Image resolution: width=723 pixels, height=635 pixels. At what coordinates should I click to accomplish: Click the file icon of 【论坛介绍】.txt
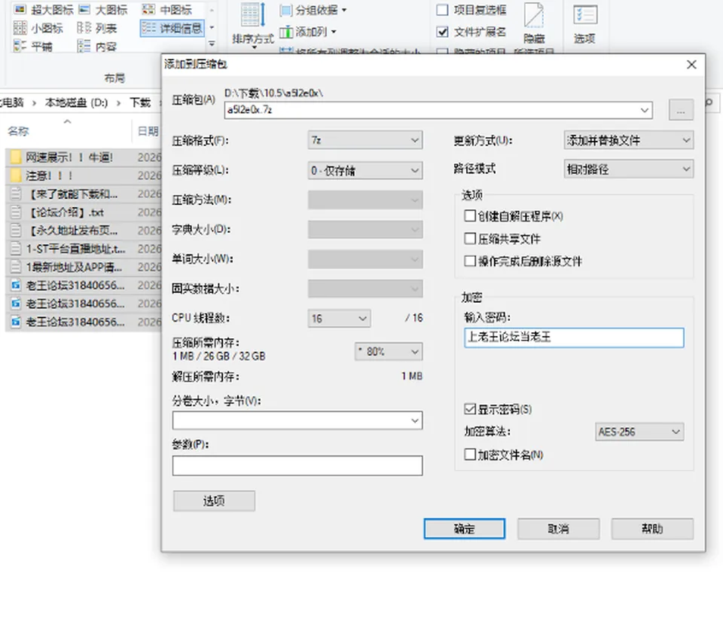pyautogui.click(x=16, y=212)
